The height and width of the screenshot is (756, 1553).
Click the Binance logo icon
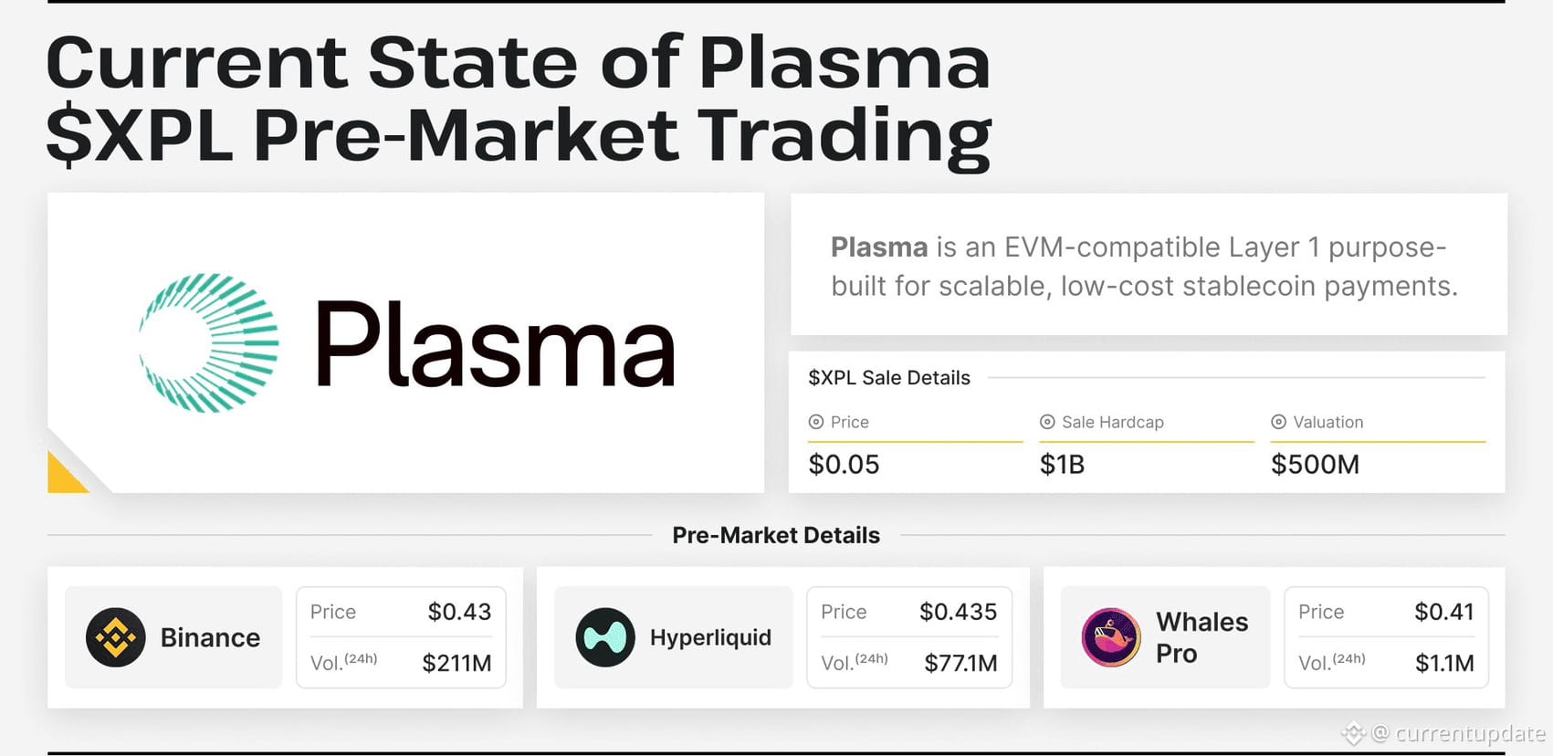(x=116, y=637)
